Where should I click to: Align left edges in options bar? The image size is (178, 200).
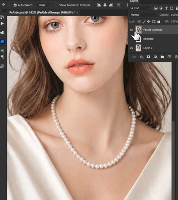pos(99,5)
